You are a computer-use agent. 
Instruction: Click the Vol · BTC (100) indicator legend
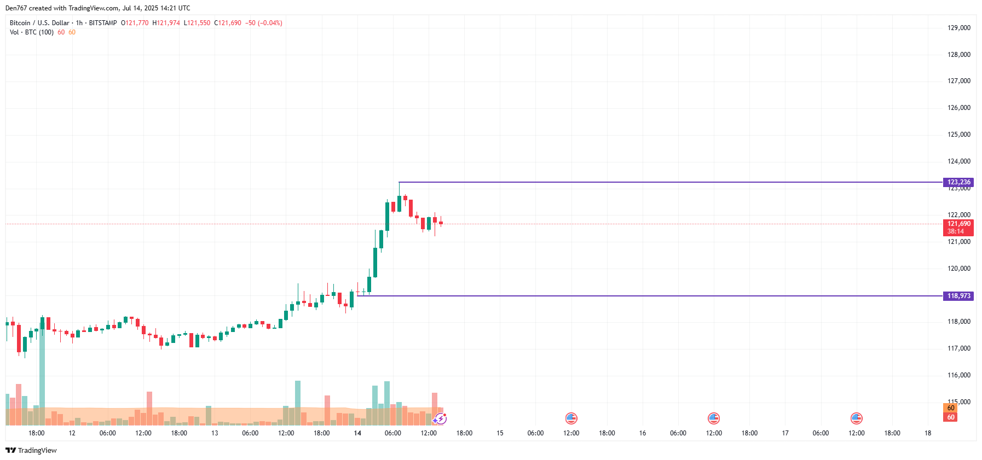(32, 32)
